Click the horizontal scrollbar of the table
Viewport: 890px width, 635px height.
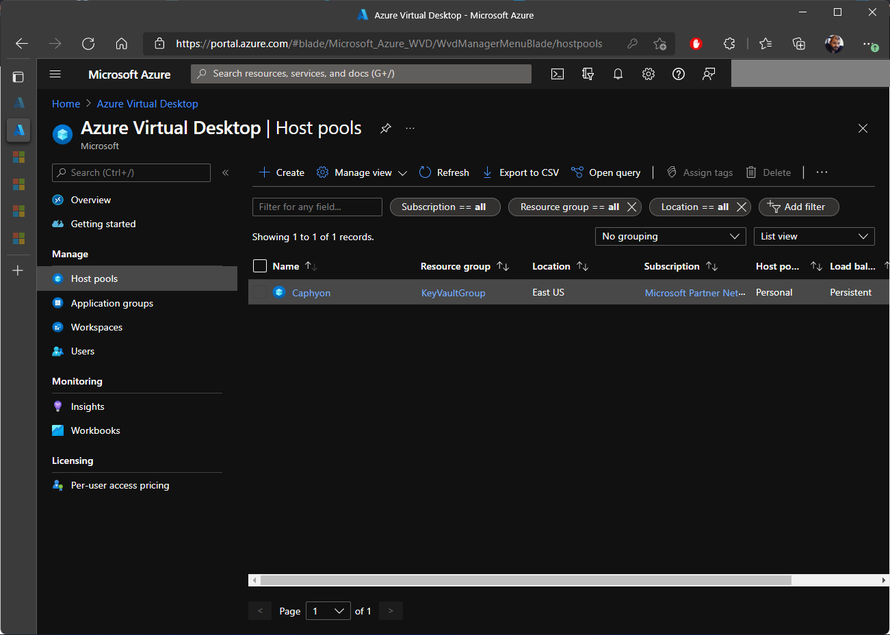click(525, 580)
